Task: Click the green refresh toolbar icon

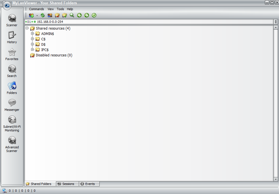Action: click(x=43, y=15)
